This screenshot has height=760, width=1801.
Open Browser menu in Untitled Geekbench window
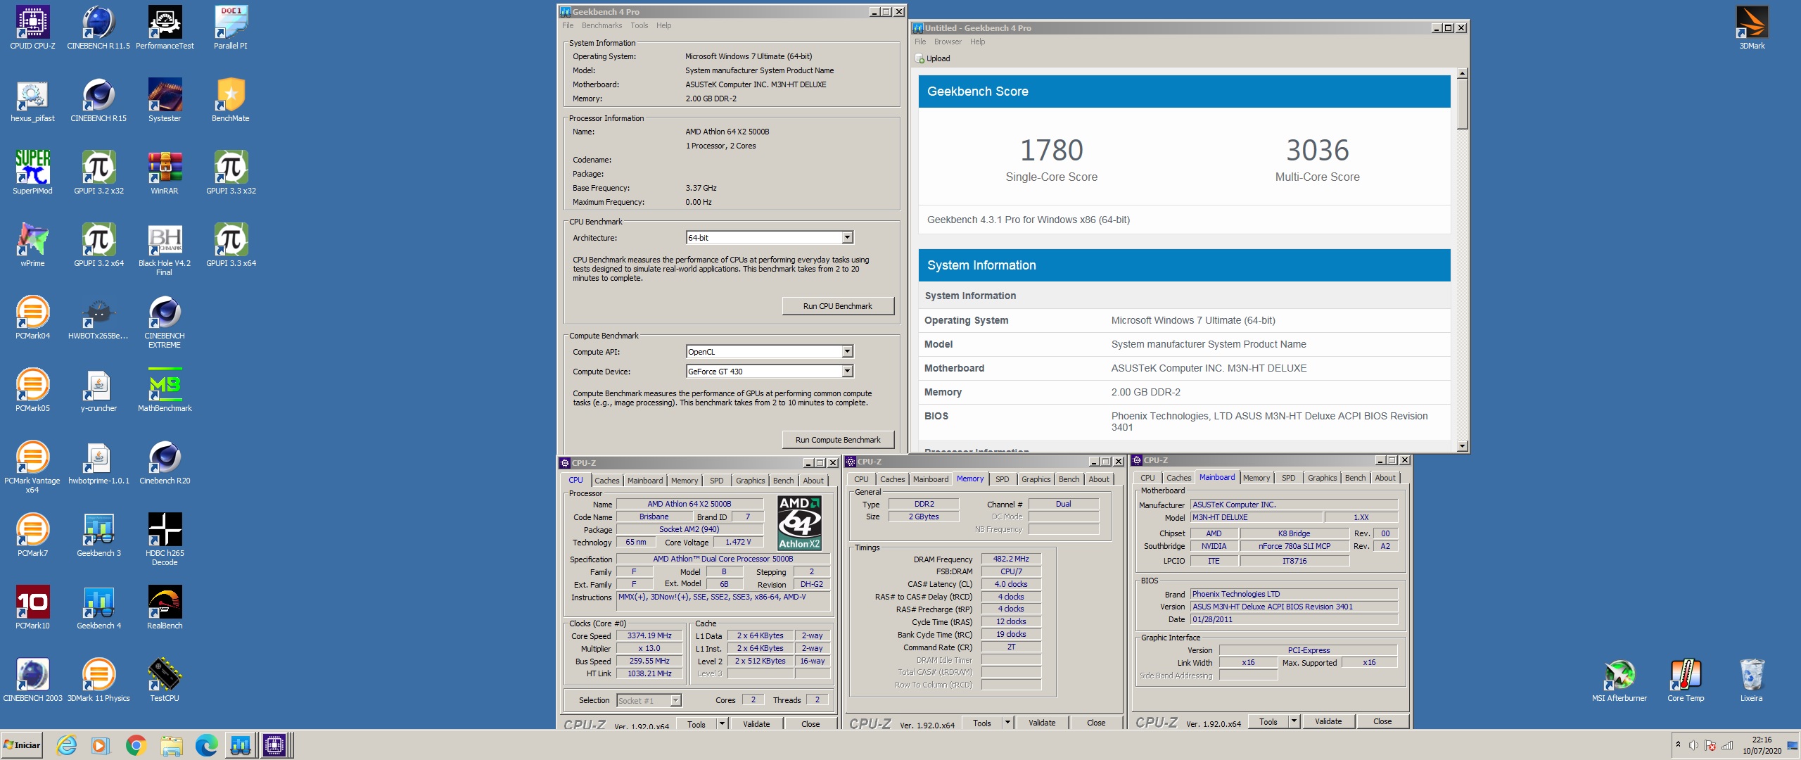click(x=948, y=42)
